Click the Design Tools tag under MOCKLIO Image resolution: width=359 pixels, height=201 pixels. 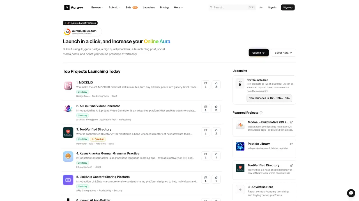(x=83, y=96)
